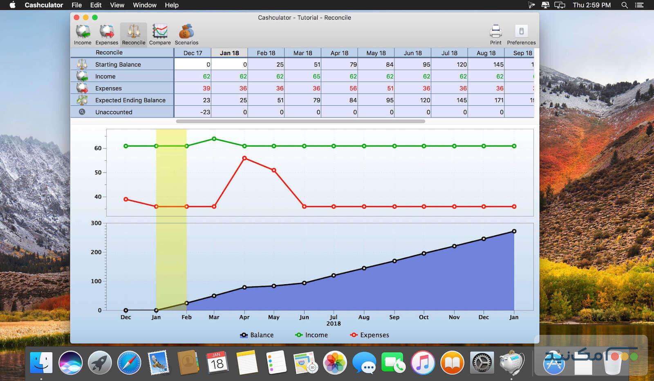
Task: Open the Compare chart view
Action: (160, 34)
